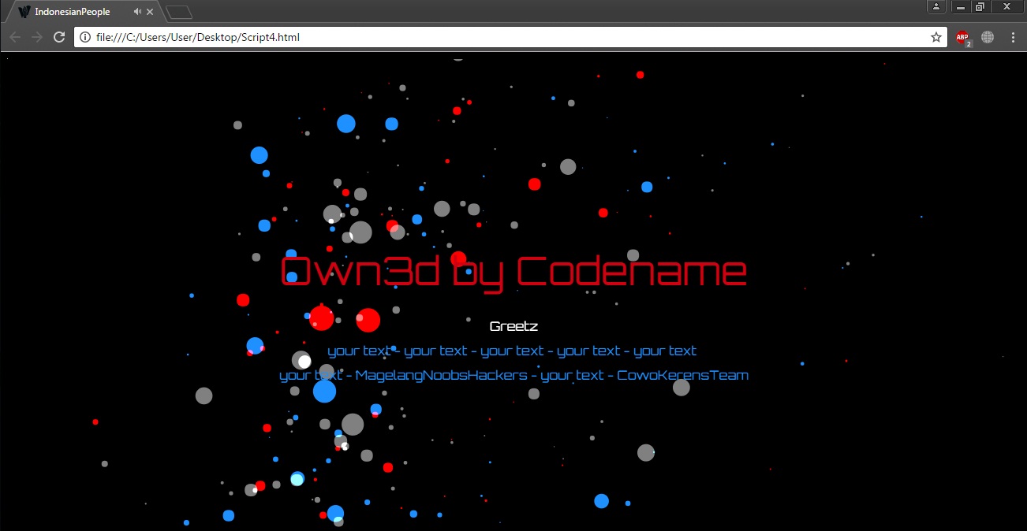The width and height of the screenshot is (1027, 531).
Task: Close the IndonesianPeople tab
Action: [150, 12]
